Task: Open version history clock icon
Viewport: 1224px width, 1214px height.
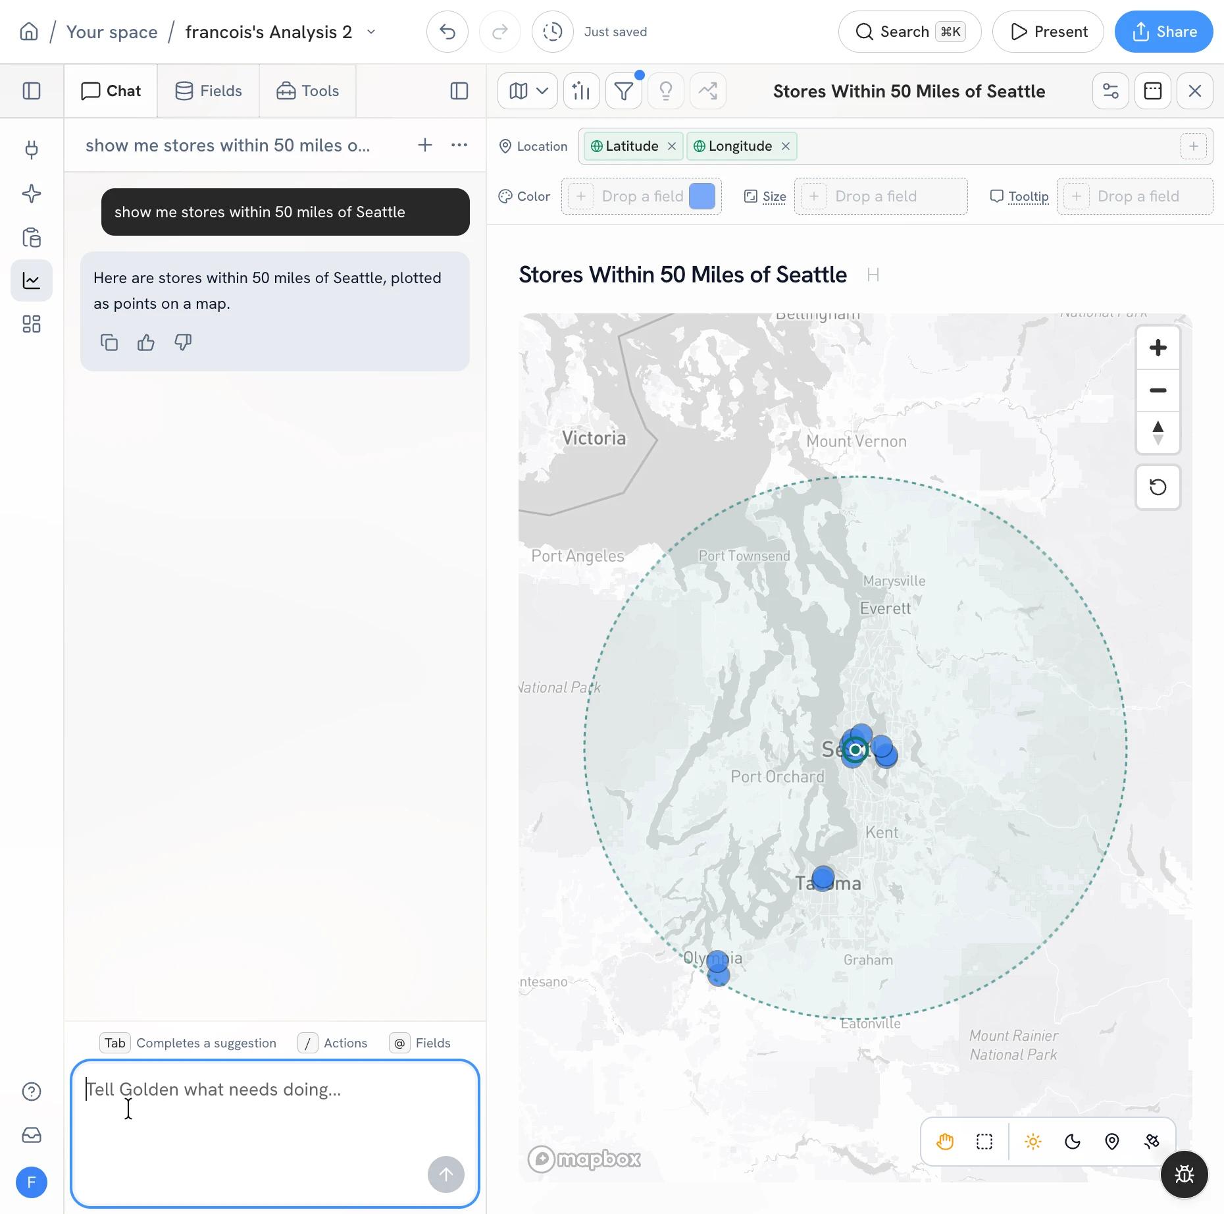Action: tap(553, 32)
